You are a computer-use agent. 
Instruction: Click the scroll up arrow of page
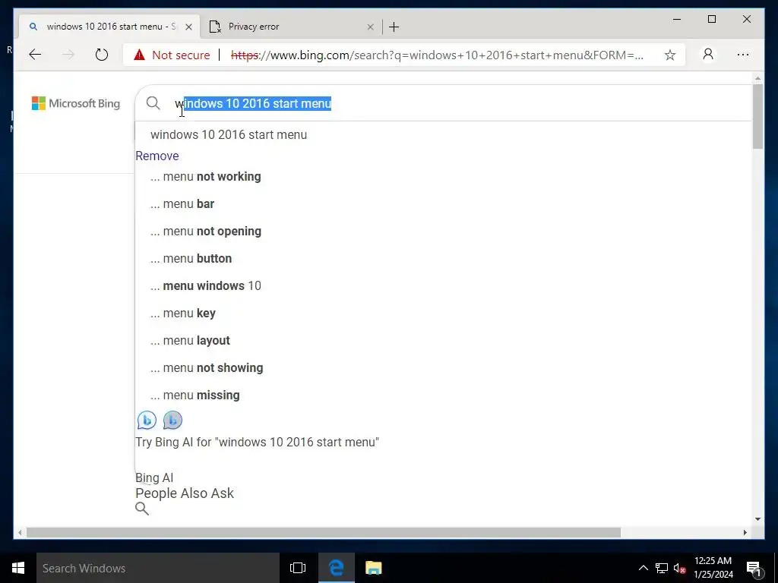pyautogui.click(x=757, y=78)
